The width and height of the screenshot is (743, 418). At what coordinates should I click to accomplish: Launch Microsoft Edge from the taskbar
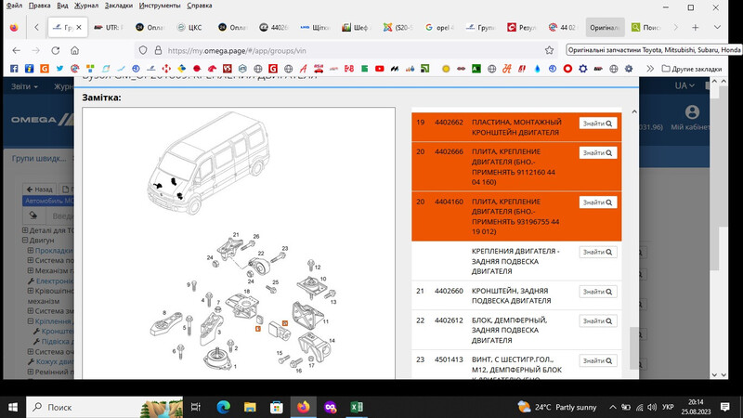223,407
